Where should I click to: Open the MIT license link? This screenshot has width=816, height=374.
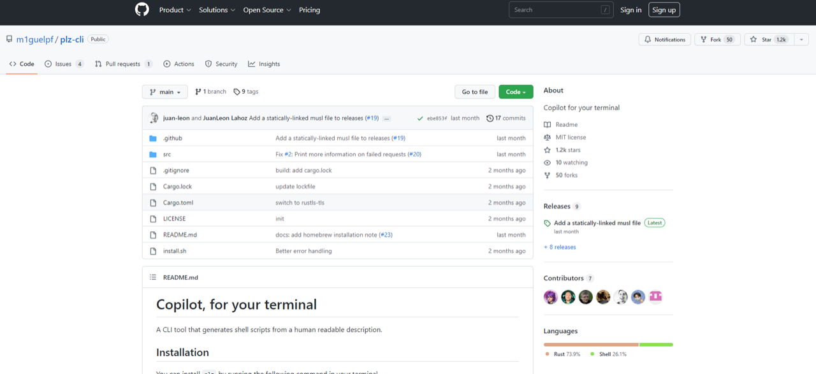[x=571, y=137]
